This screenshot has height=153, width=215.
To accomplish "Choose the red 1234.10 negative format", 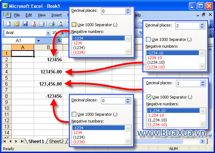I will [x=155, y=58].
